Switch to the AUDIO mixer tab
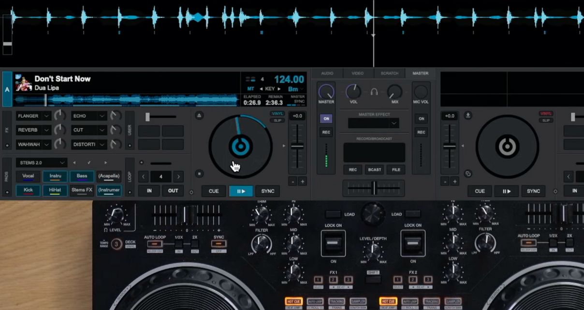 pos(327,73)
